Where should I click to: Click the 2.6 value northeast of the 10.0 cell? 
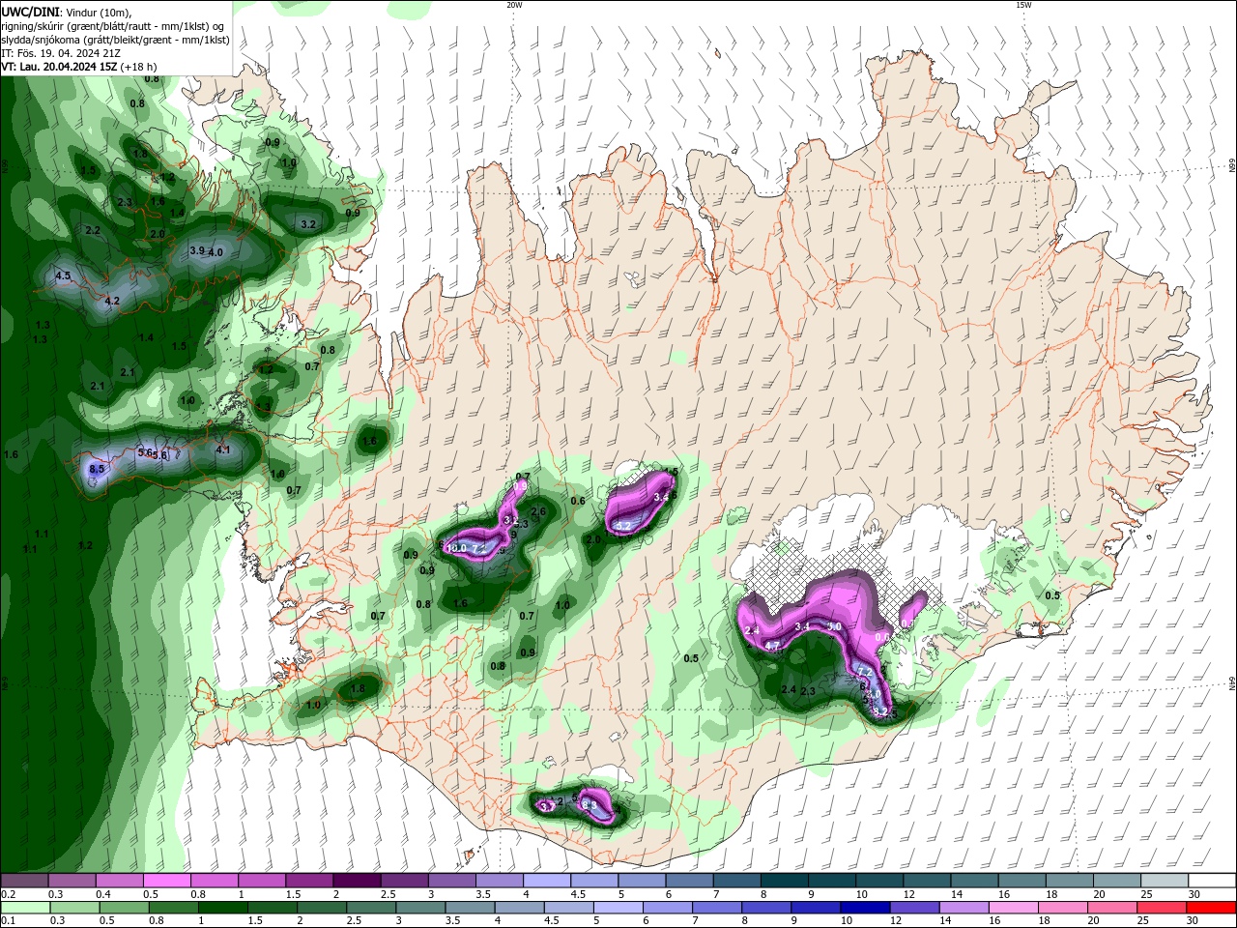pos(539,511)
